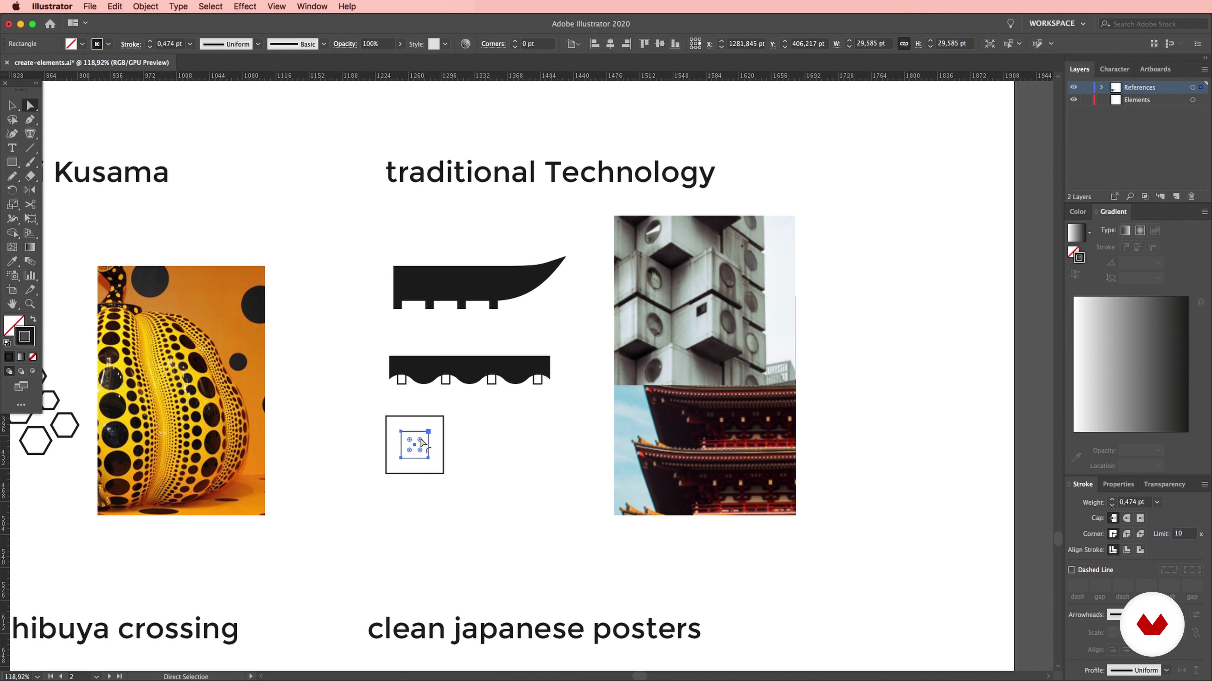Open Weight dropdown in Stroke panel
The height and width of the screenshot is (681, 1212).
1157,503
